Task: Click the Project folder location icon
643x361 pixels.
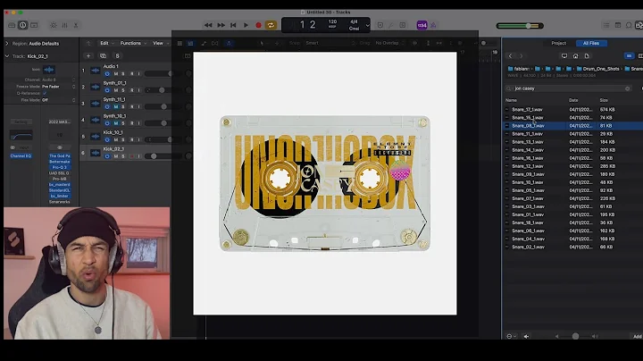Action: point(587,55)
